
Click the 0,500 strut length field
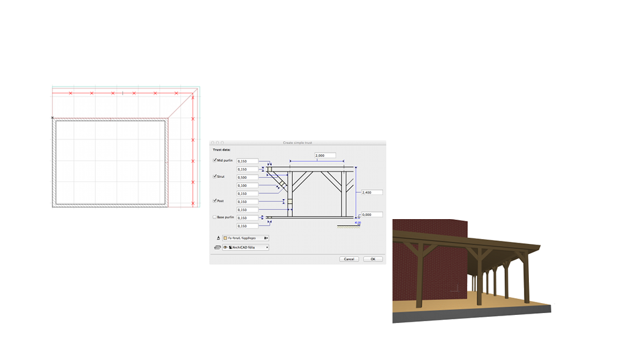tap(247, 177)
